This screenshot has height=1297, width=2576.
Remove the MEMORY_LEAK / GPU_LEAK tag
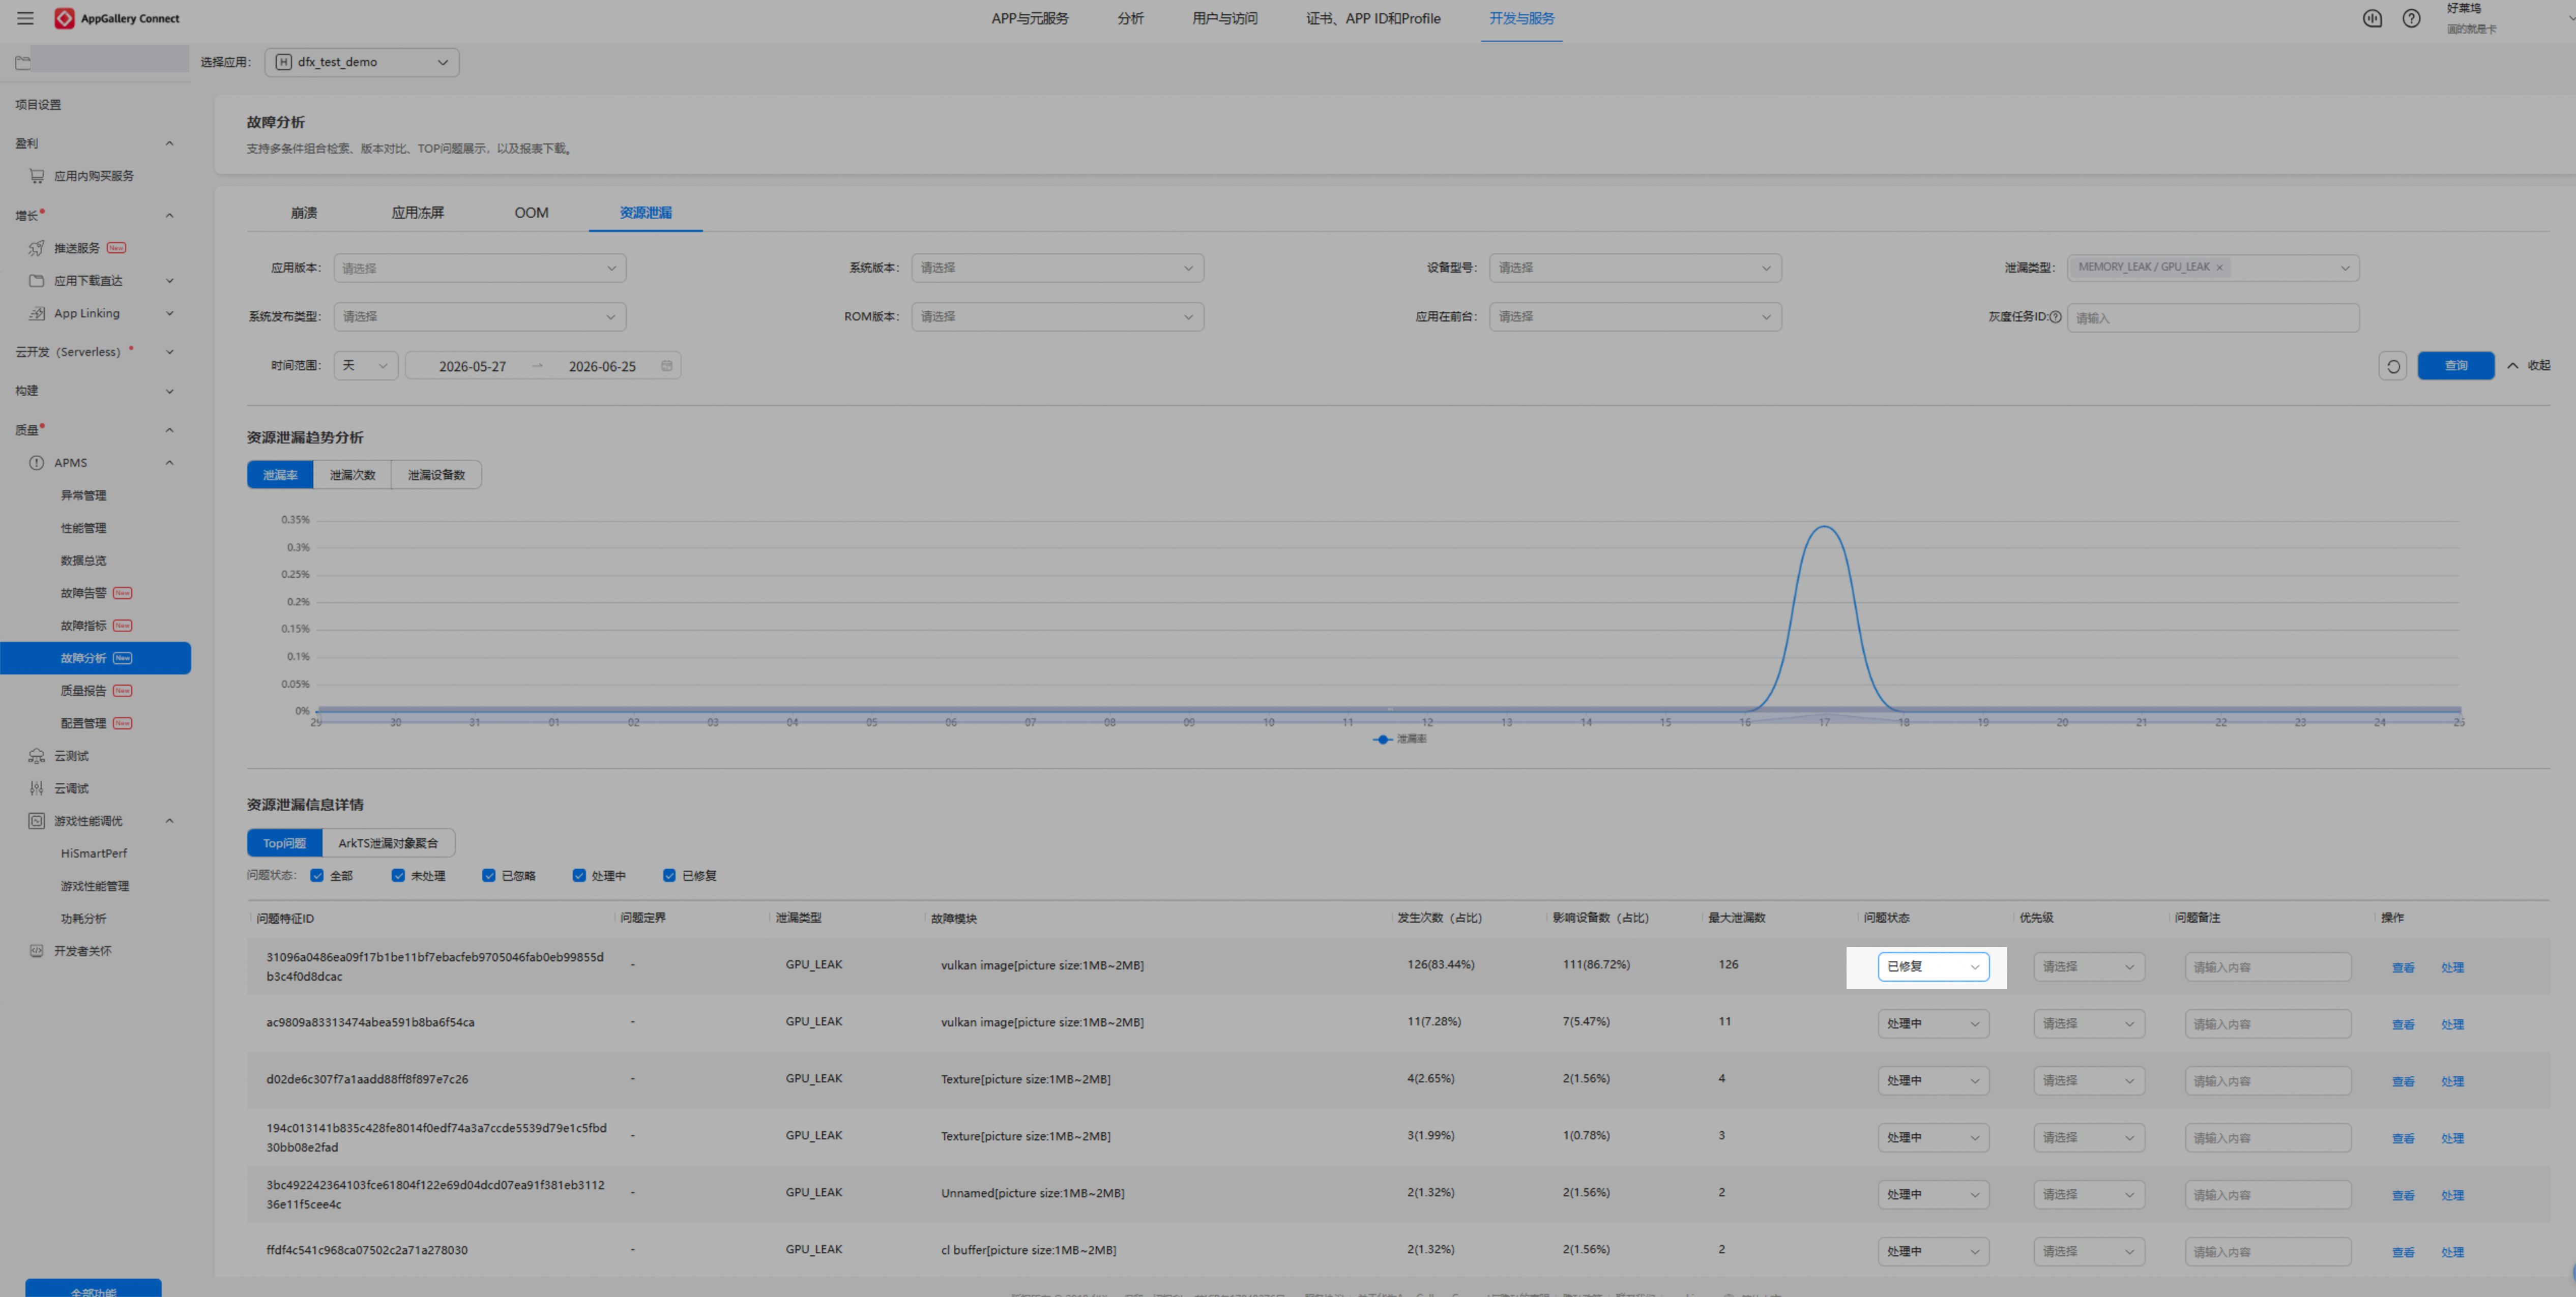[2219, 267]
